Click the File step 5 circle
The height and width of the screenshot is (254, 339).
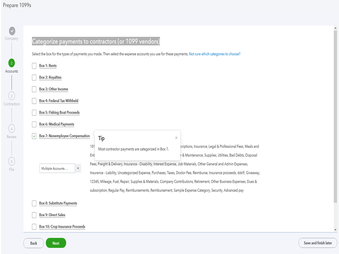(12, 162)
